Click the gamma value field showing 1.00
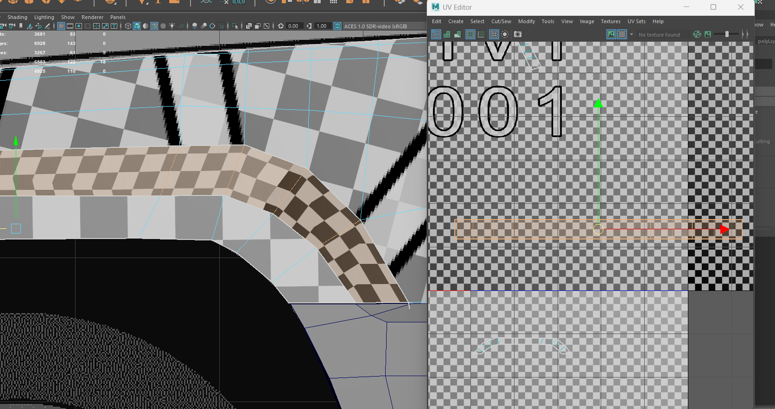 point(321,26)
